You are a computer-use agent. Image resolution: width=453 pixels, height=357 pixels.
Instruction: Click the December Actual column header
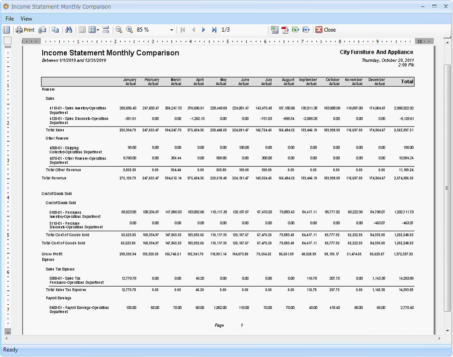coord(376,82)
